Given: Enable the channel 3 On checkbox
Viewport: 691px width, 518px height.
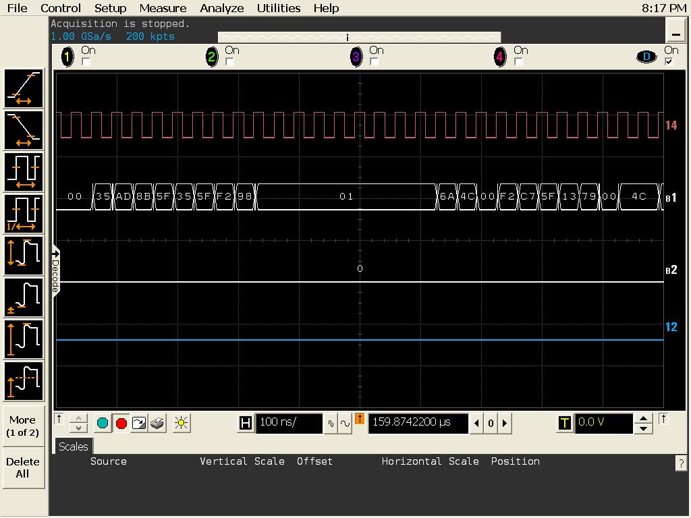Looking at the screenshot, I should pos(374,62).
